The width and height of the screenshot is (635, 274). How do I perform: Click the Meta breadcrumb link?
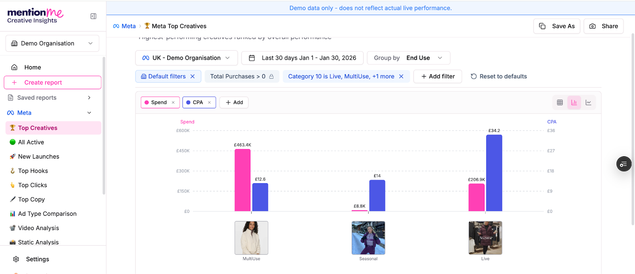124,26
